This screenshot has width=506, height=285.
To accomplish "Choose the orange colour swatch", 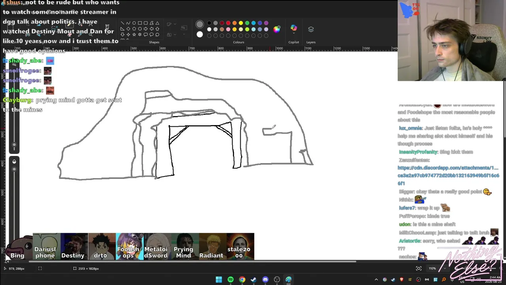I will [234, 23].
